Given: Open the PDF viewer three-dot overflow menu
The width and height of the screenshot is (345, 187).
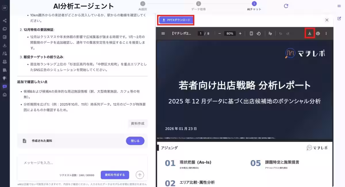Looking at the screenshot, I should [x=326, y=33].
